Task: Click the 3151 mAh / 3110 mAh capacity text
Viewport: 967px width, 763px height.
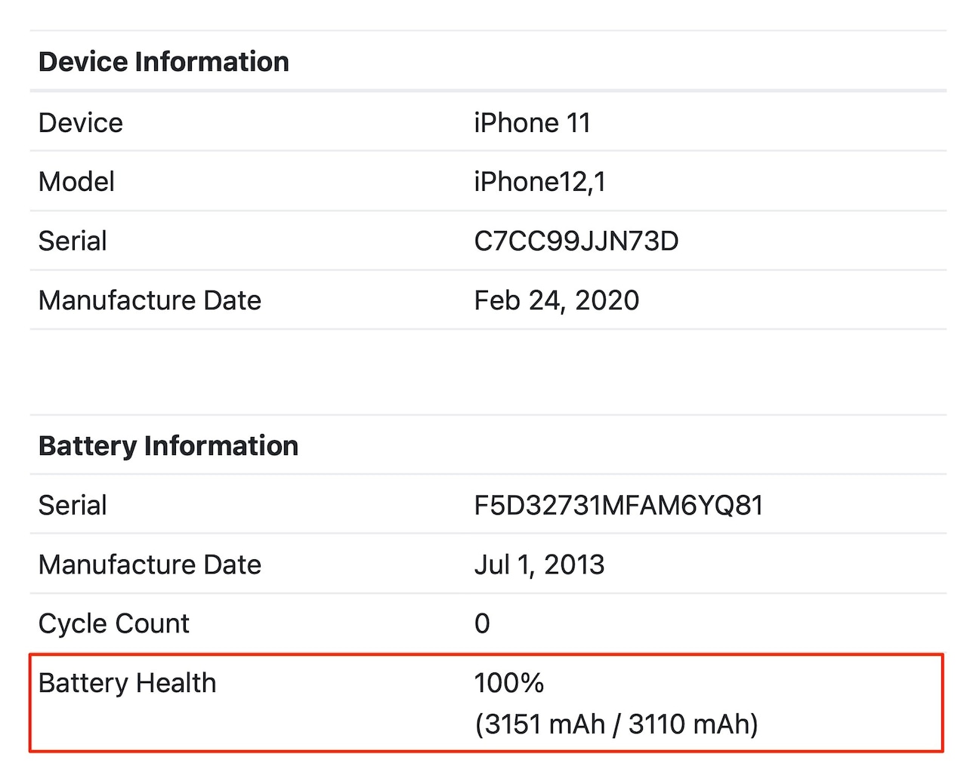Action: 616,724
